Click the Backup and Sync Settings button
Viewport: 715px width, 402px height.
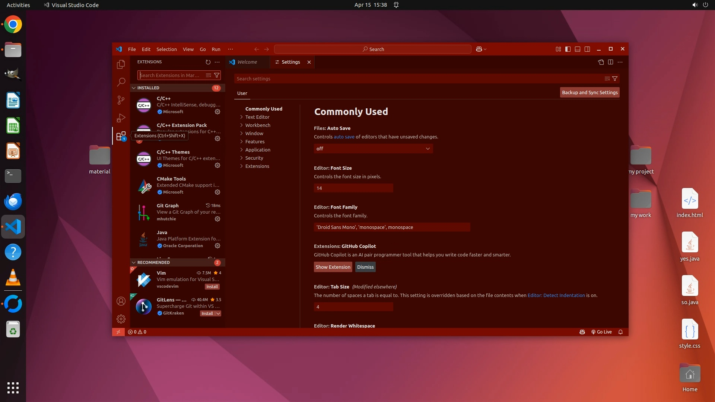[x=590, y=92]
